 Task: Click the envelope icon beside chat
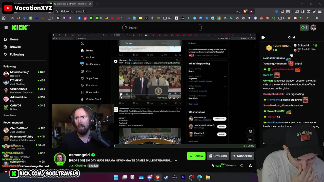[x=250, y=139]
